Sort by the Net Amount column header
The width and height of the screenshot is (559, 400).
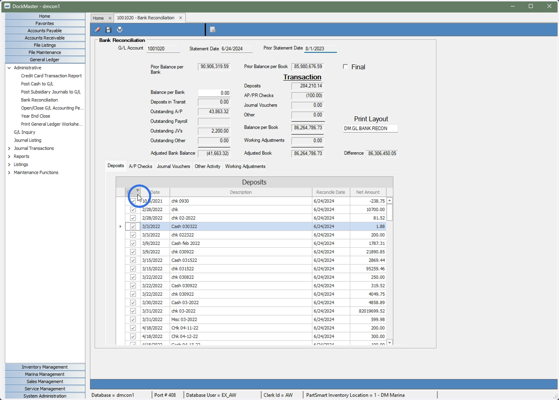368,192
